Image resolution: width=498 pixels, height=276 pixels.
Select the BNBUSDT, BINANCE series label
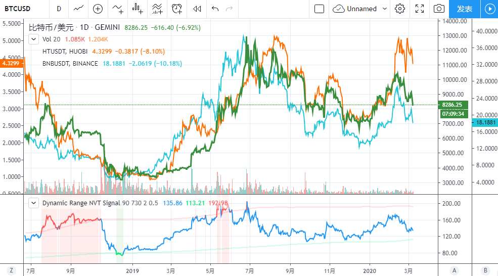(70, 64)
